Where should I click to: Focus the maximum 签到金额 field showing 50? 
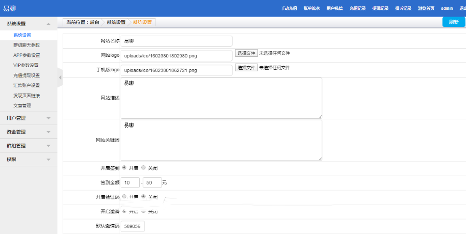point(152,183)
